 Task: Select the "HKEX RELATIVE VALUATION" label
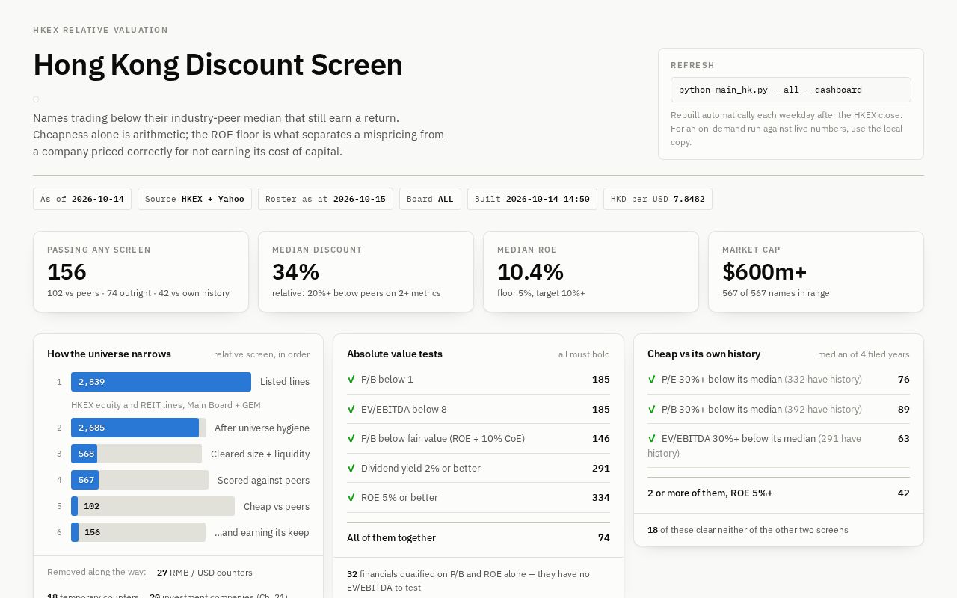[100, 30]
